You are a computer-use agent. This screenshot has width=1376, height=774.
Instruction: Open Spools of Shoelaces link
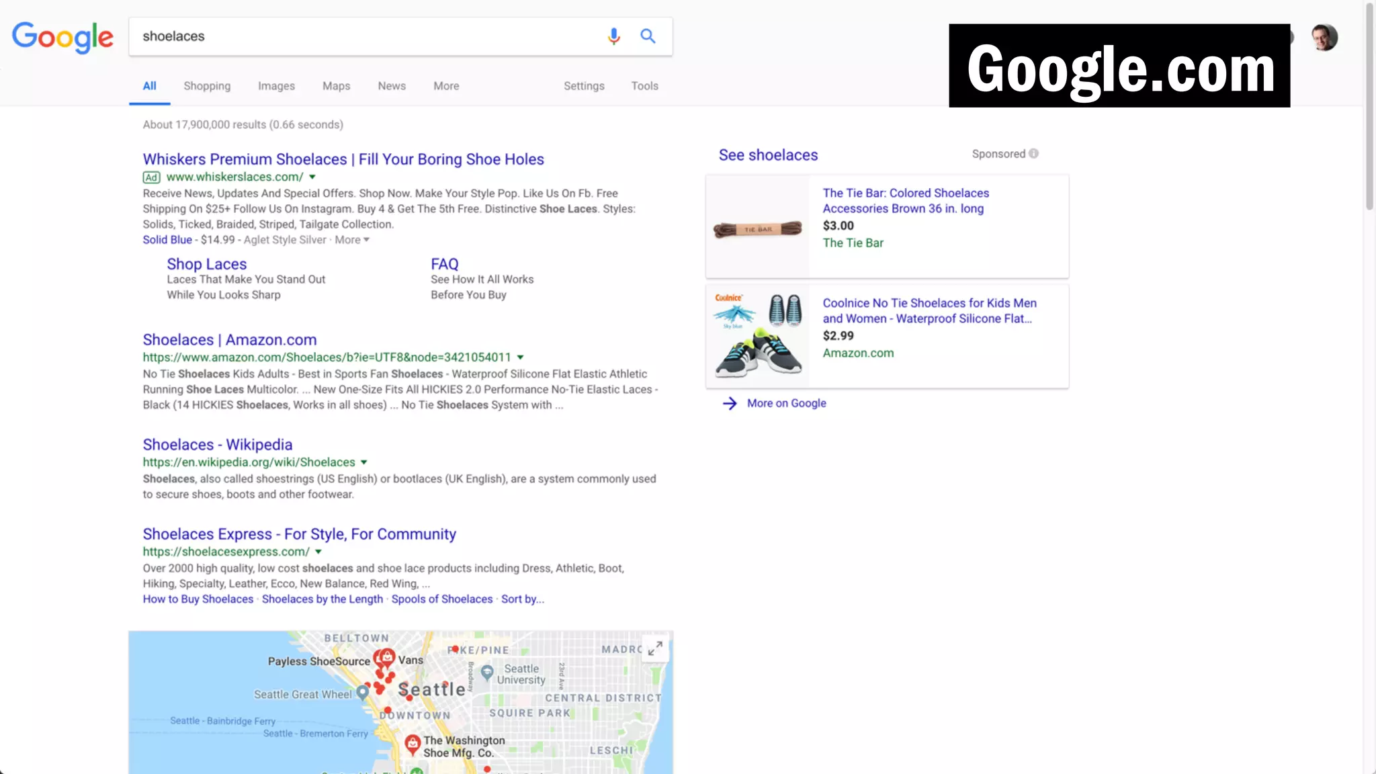click(x=442, y=599)
